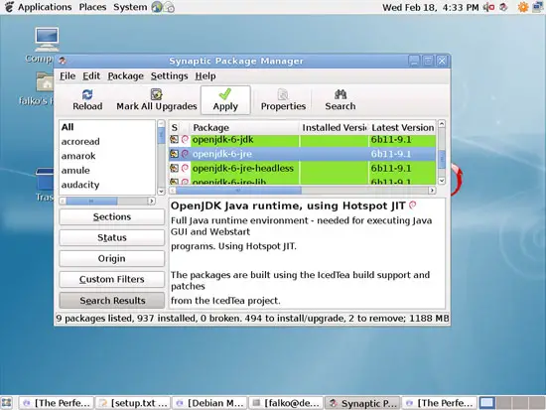Select the openjdk-6-jre-headless package row
Screen dimensions: 546x410
pyautogui.click(x=302, y=168)
